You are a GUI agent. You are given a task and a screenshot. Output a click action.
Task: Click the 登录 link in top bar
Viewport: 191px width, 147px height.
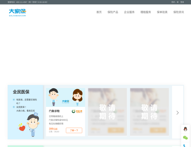point(182,2)
